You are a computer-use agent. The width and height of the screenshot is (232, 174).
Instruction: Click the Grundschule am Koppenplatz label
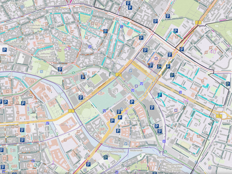[x=36, y=27]
